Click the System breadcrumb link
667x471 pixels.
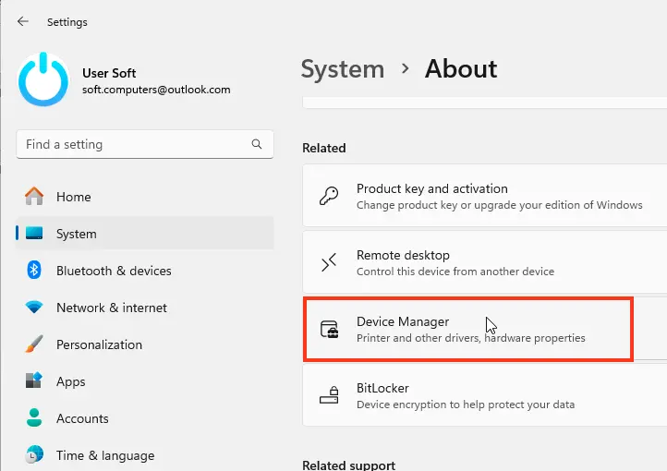pos(342,69)
